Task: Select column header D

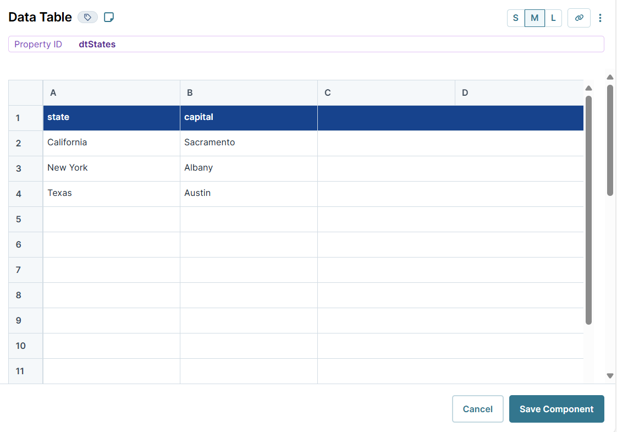Action: coord(519,93)
